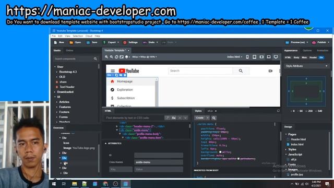
Task: Expand the Downloaded components group
Action: tap(55, 92)
